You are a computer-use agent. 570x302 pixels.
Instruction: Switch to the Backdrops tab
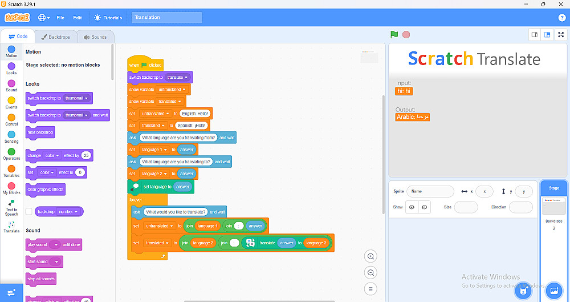click(x=56, y=37)
